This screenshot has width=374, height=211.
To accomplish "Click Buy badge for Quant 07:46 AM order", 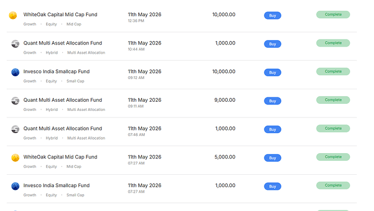I will (273, 129).
